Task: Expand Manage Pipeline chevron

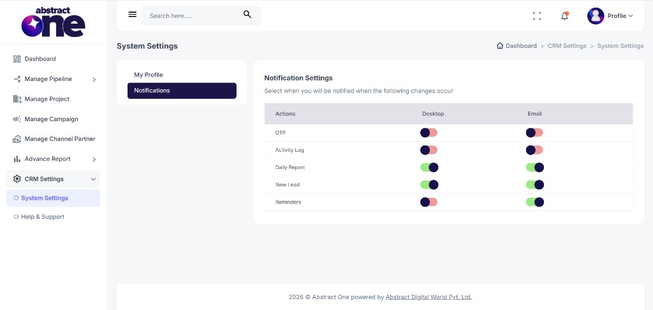Action: click(x=94, y=79)
